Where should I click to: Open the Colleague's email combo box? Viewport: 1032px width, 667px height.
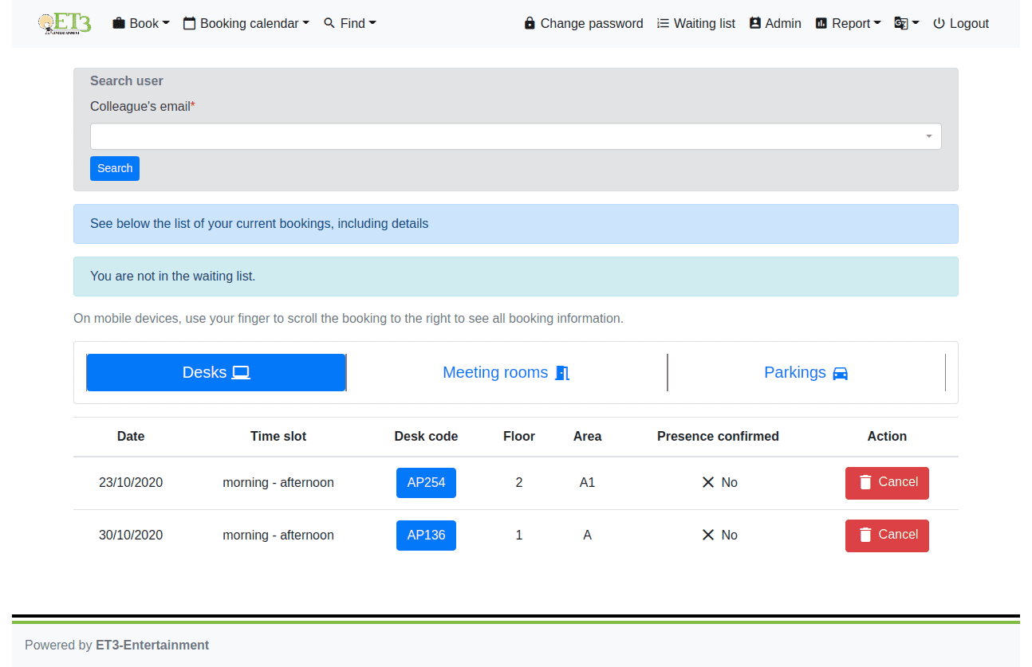(x=516, y=136)
